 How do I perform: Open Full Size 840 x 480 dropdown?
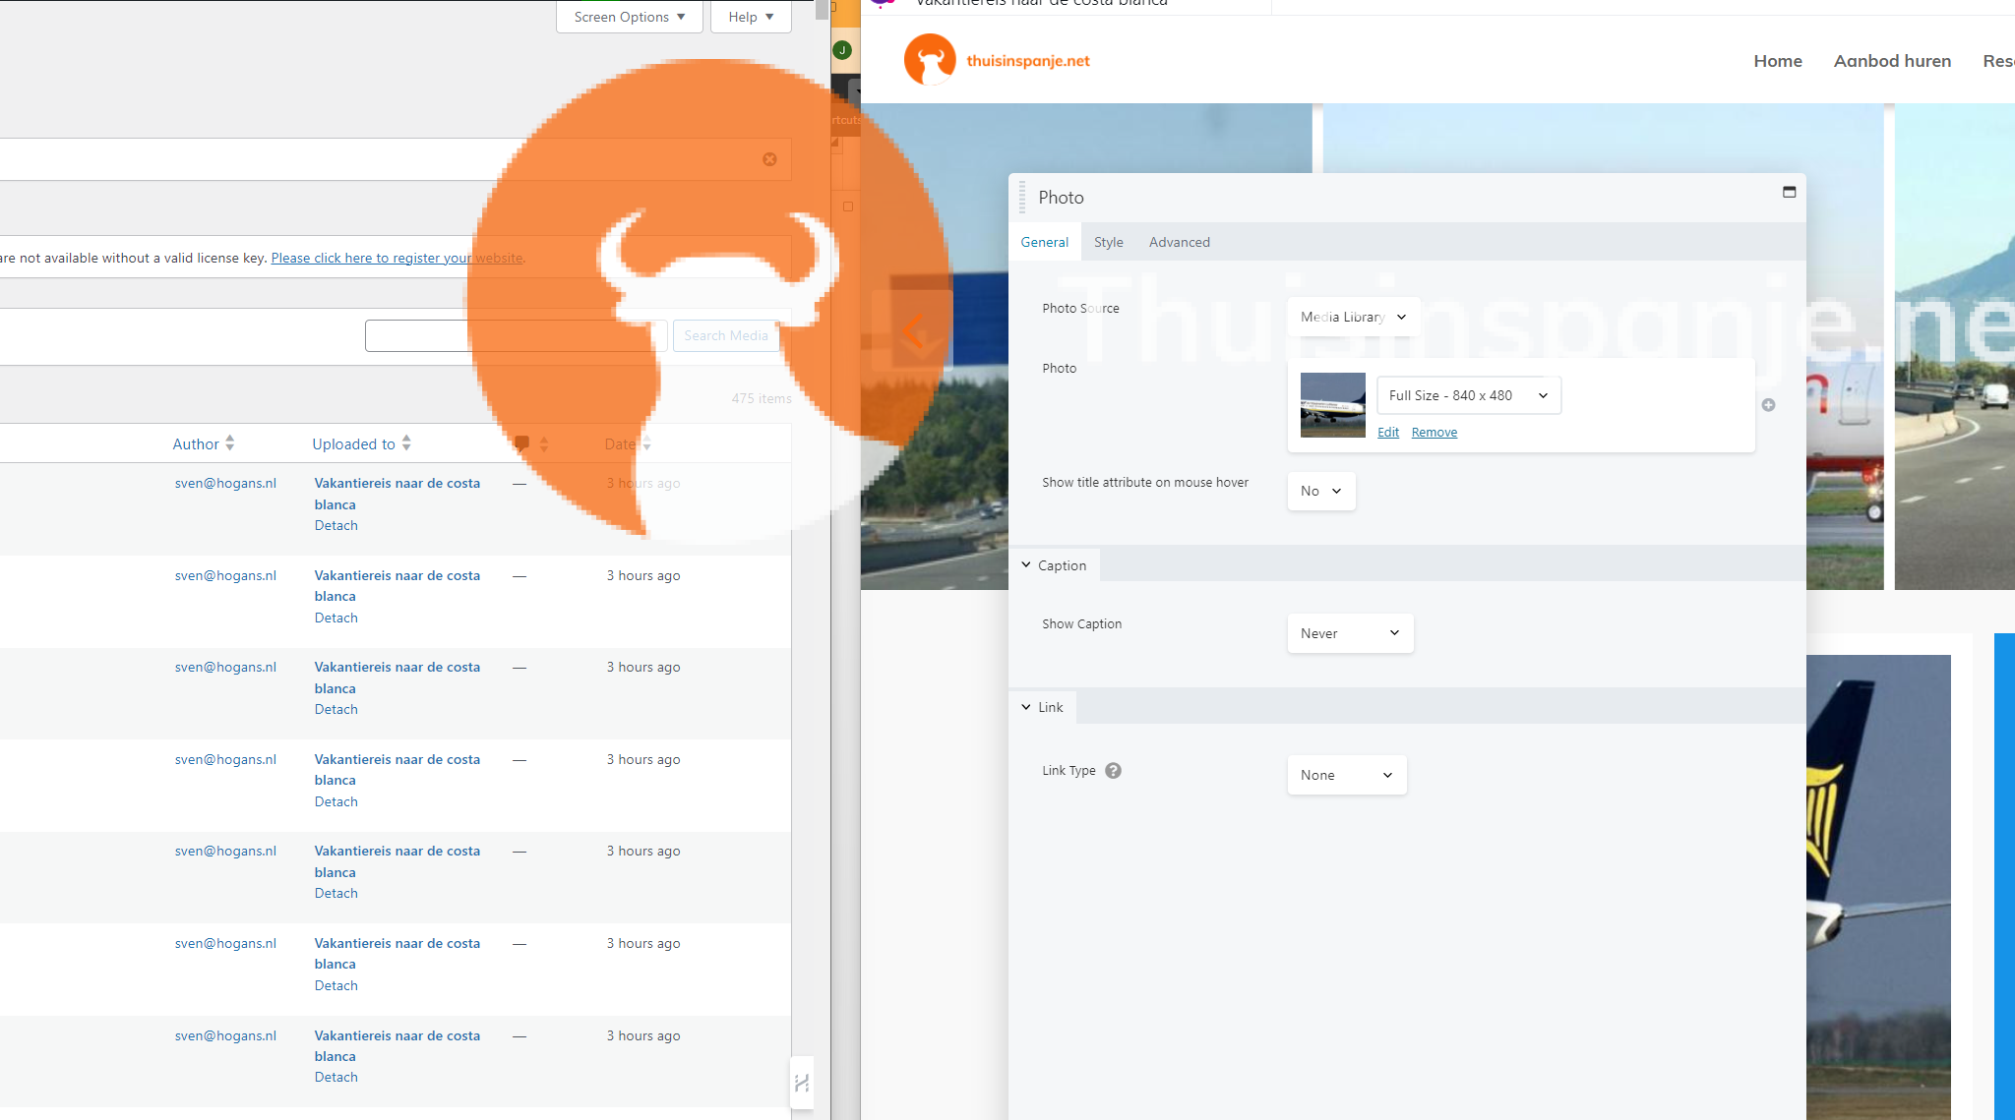click(x=1468, y=395)
